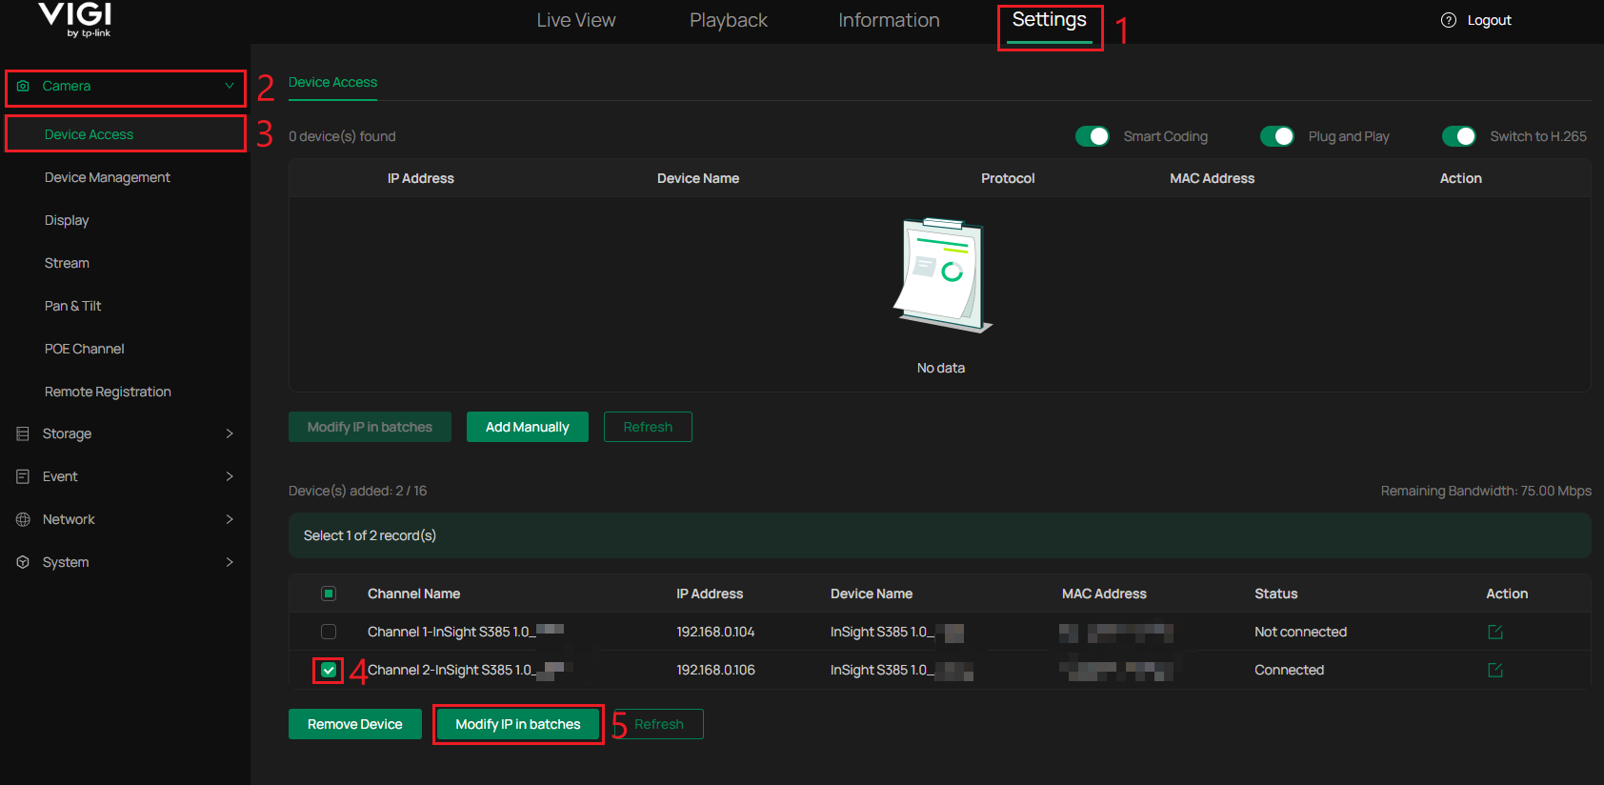Viewport: 1604px width, 785px height.
Task: Click the IP Address header of the discovered devices table
Action: [x=421, y=178]
